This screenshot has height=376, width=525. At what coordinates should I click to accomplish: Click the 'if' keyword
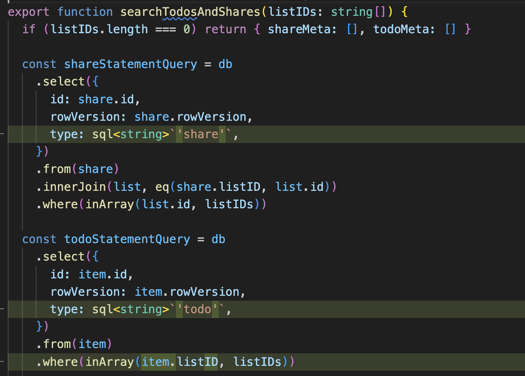[x=29, y=29]
